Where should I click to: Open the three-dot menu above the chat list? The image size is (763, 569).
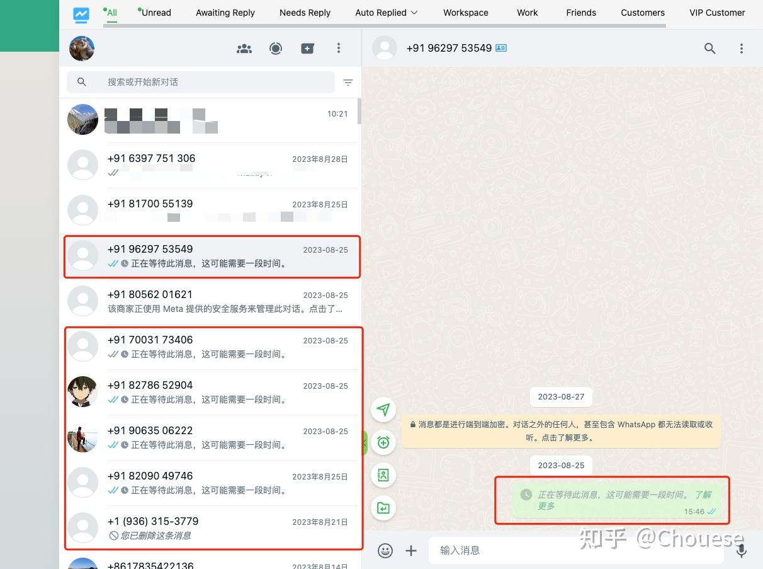pyautogui.click(x=339, y=48)
